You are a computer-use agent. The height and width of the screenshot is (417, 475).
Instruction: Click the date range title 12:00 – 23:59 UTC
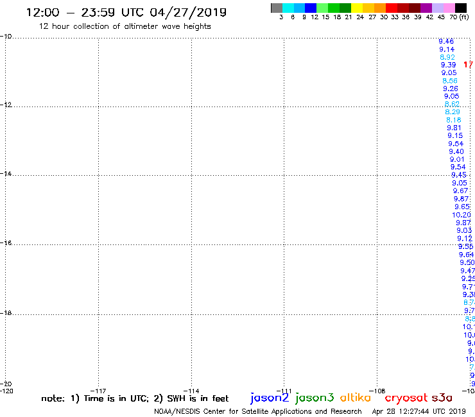click(x=85, y=12)
